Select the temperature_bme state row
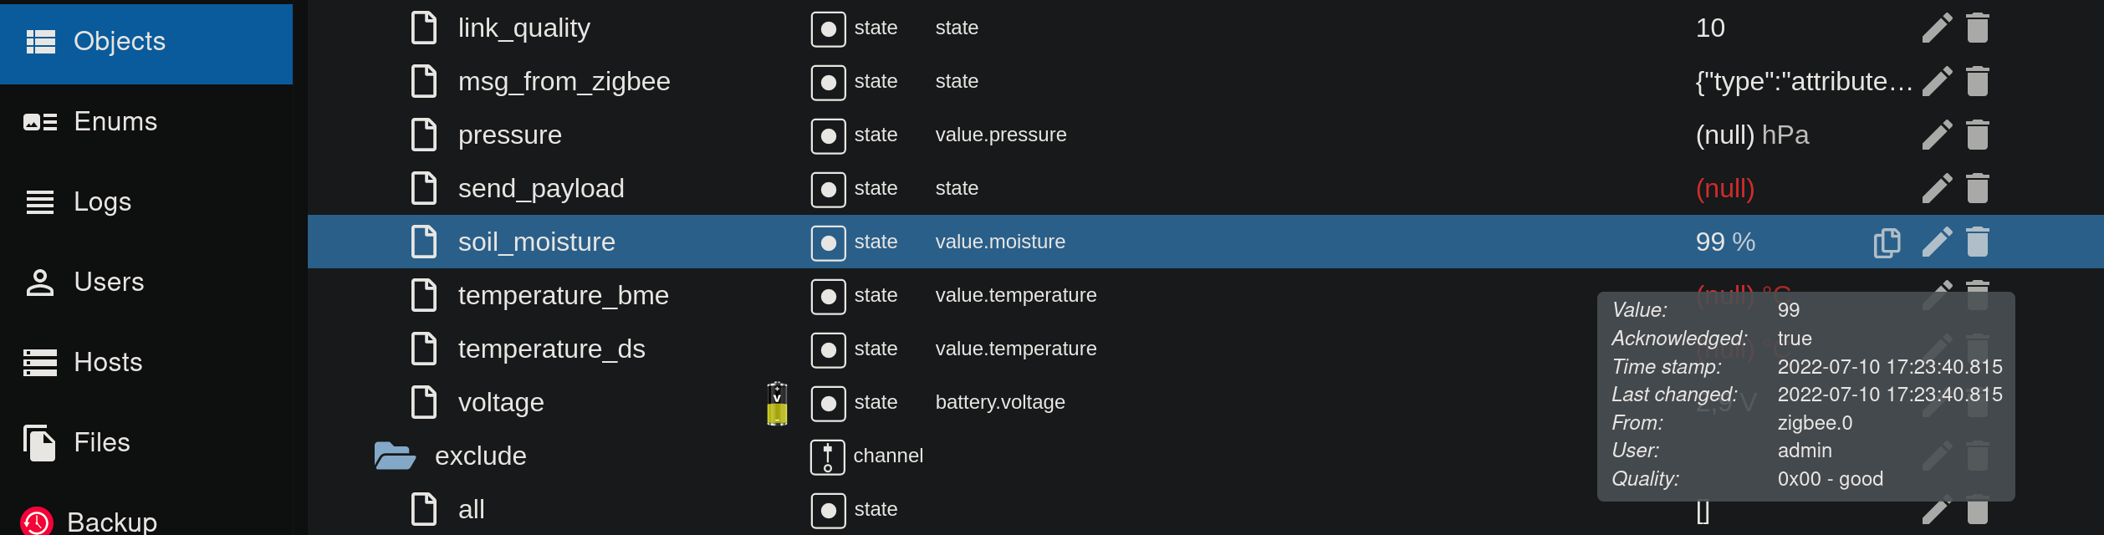This screenshot has height=535, width=2104. tap(563, 295)
